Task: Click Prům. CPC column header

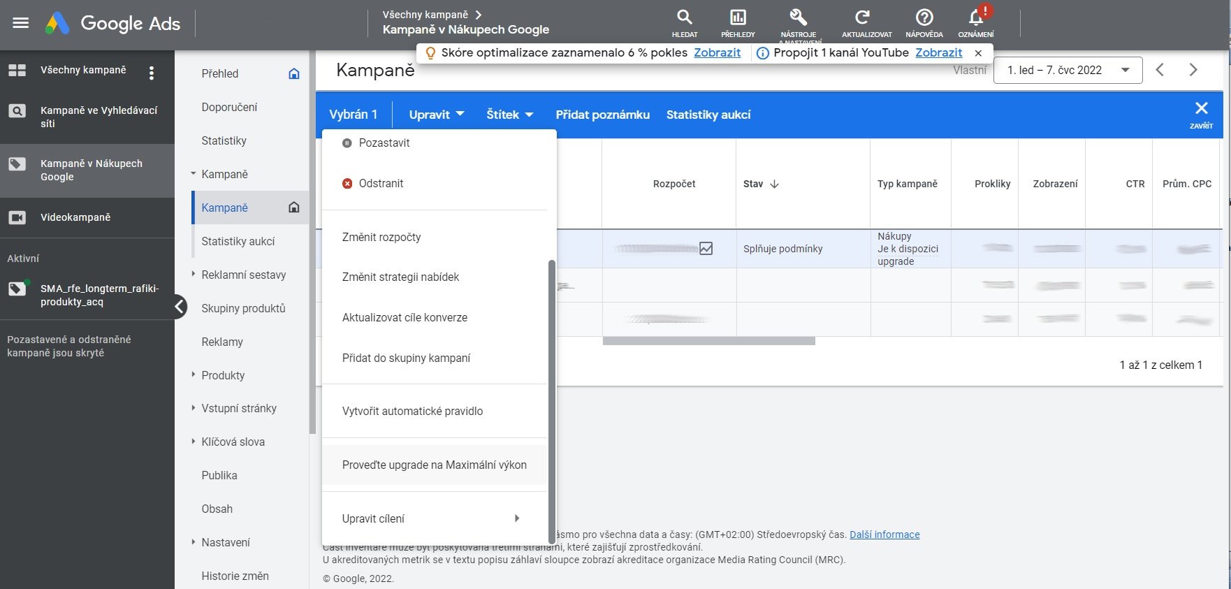Action: coord(1187,184)
